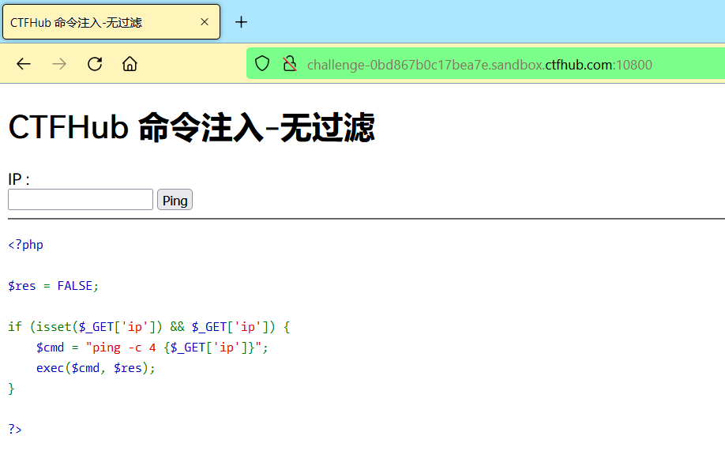Reload the current page

[95, 64]
